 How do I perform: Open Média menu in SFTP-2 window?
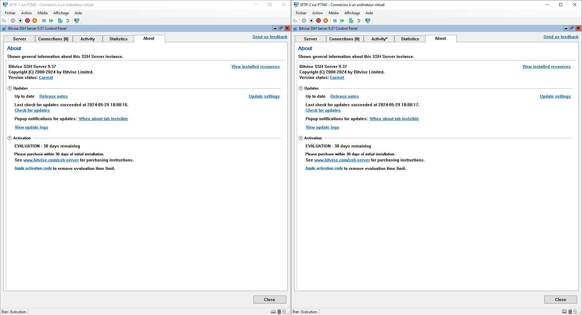point(333,13)
